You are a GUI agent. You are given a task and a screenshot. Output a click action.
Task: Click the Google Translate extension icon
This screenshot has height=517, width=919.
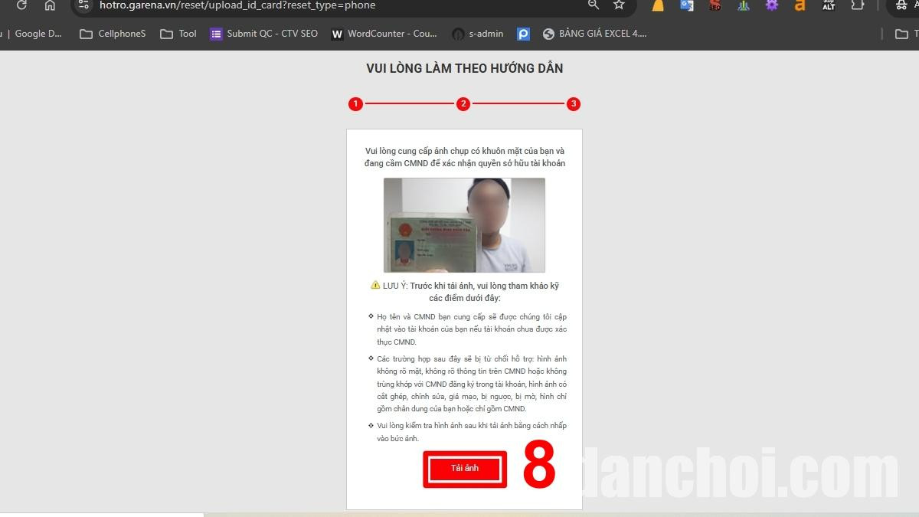686,5
